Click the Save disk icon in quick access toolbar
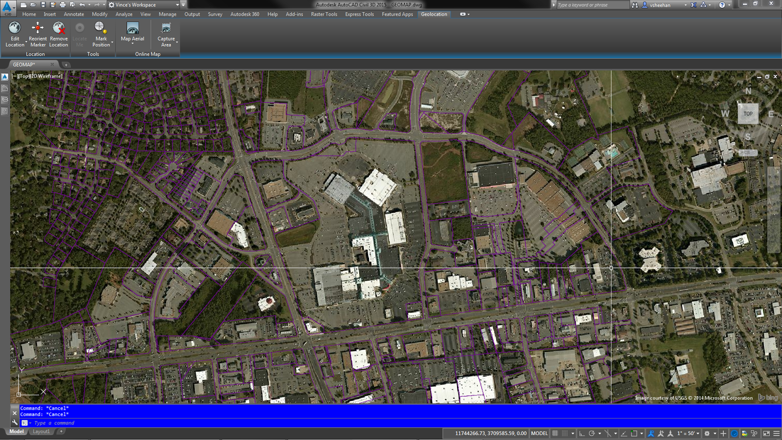 click(43, 5)
